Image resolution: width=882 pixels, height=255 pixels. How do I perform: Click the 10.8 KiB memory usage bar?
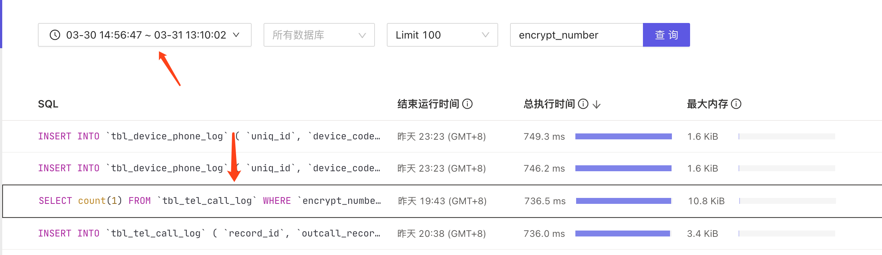787,201
